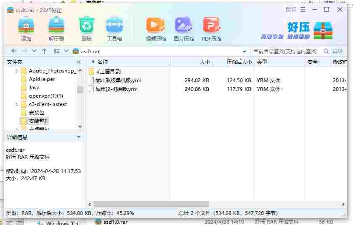
Task: Click the 高级 advanced search button
Action: point(338,51)
